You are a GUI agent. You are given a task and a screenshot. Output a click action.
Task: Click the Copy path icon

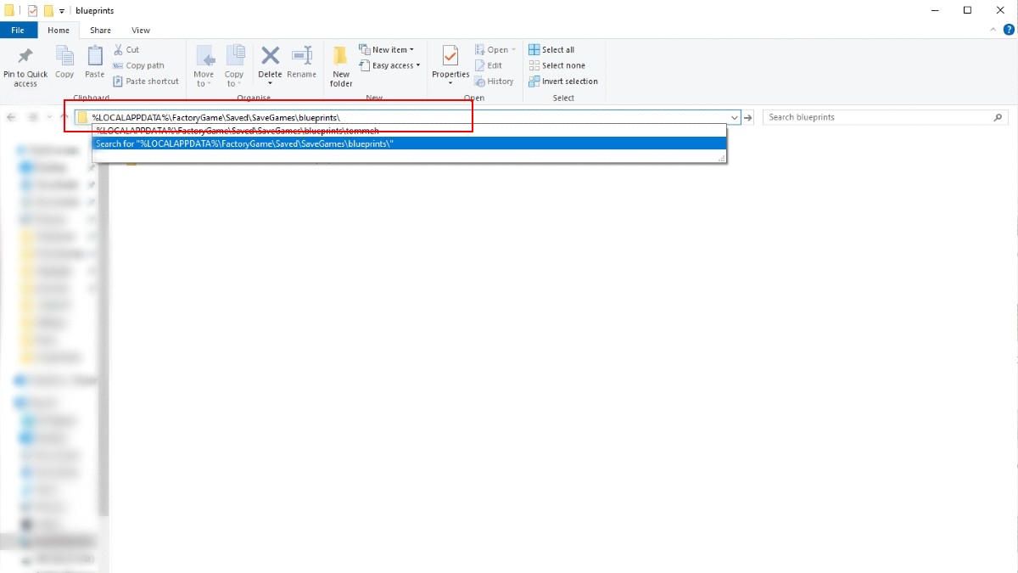click(x=138, y=65)
